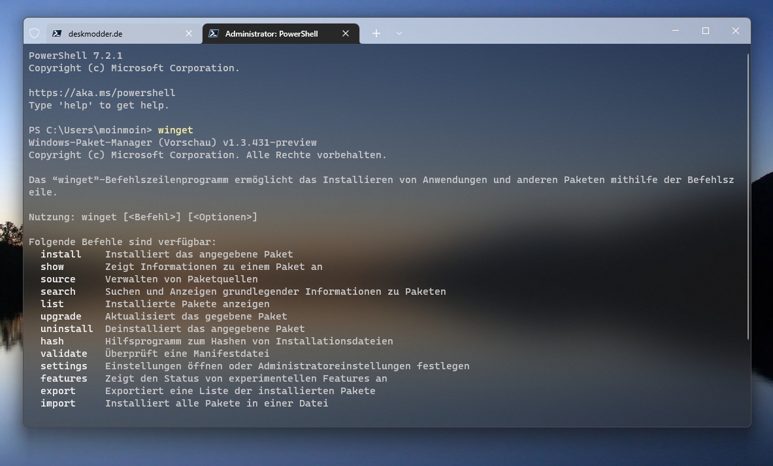
Task: Click the 'upgrade' command row
Action: 163,316
